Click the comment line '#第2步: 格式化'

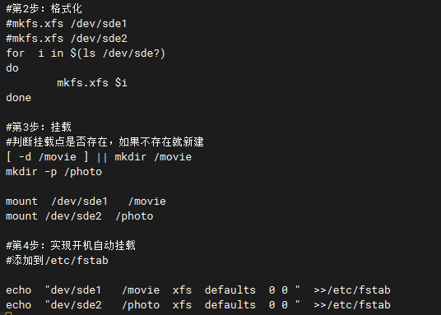point(44,8)
